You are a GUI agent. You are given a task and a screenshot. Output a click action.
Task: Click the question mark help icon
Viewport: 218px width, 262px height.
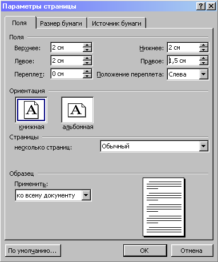point(201,6)
